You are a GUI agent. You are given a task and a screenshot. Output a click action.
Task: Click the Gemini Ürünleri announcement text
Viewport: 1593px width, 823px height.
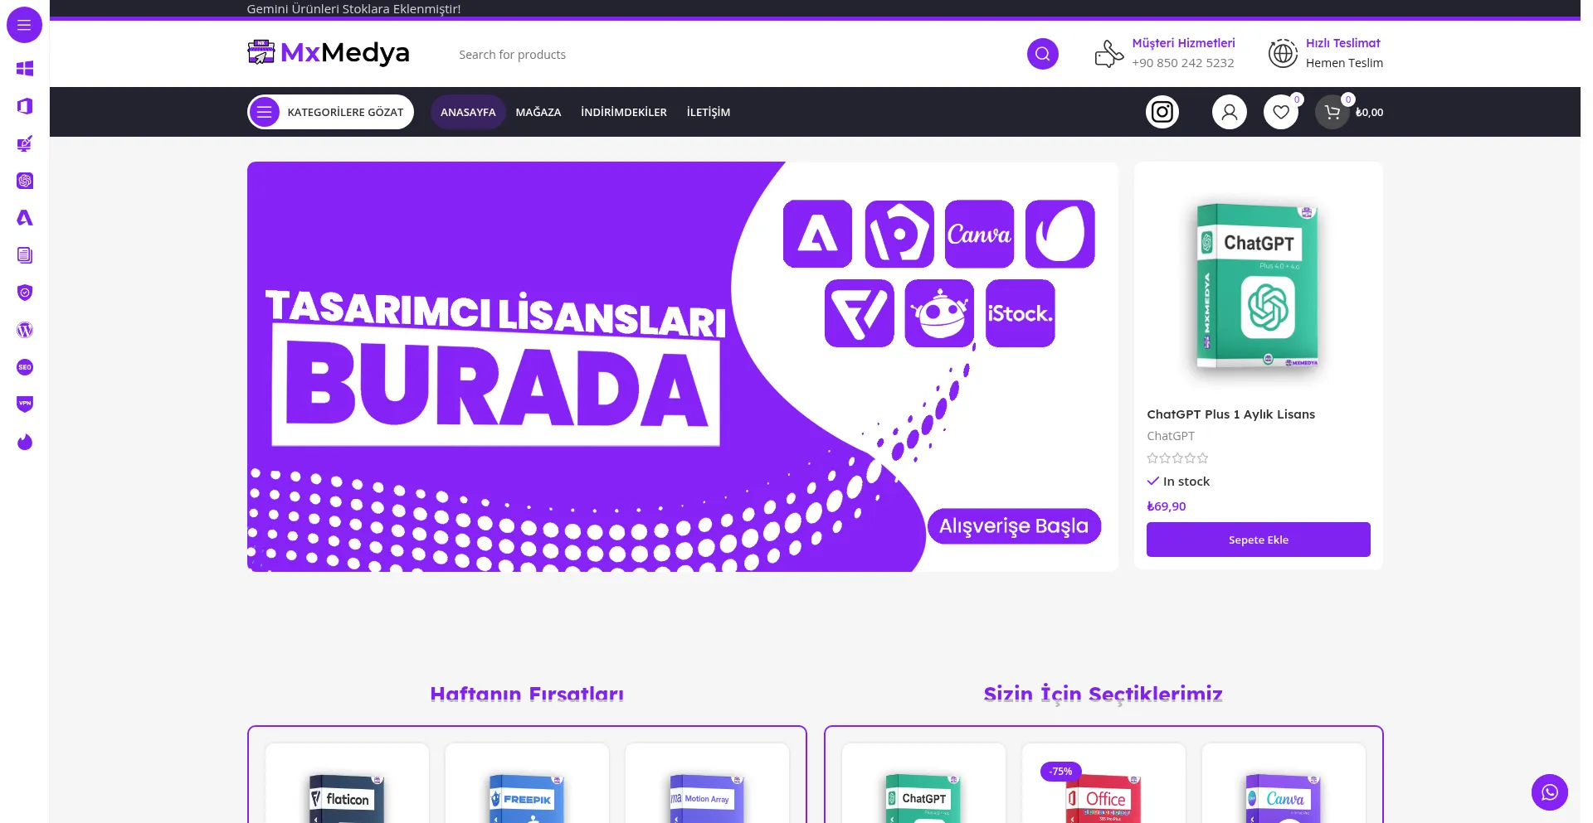(353, 9)
